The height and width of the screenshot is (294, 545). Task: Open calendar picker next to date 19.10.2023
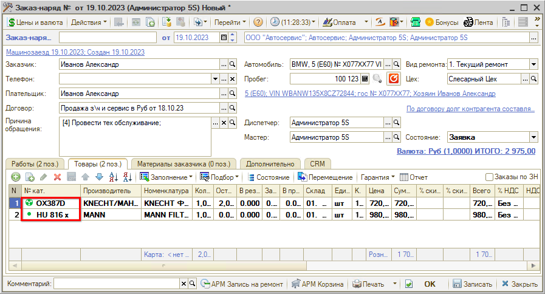[x=224, y=38]
